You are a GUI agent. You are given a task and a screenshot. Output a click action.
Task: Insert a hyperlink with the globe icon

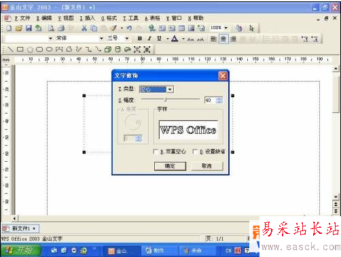pyautogui.click(x=151, y=28)
